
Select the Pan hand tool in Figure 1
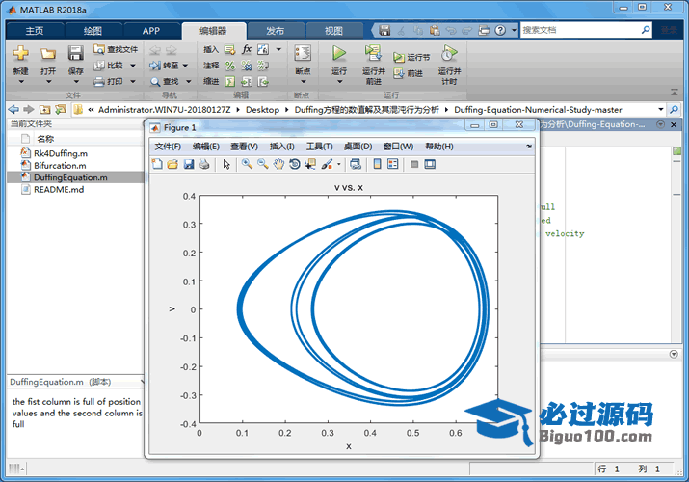pos(278,164)
